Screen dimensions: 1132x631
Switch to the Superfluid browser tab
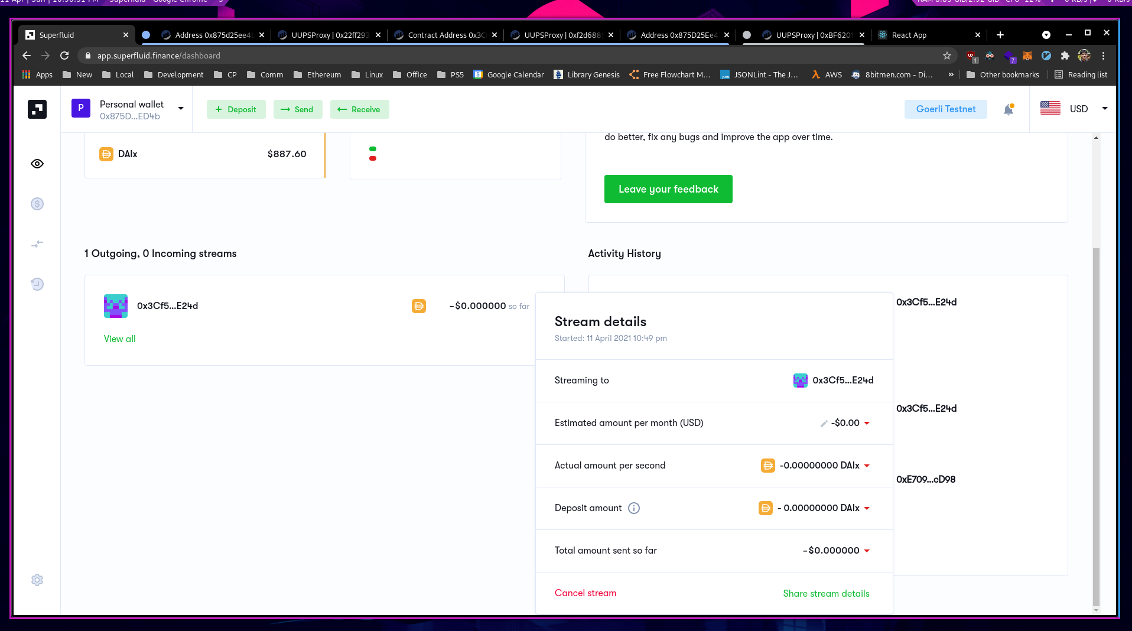[77, 35]
